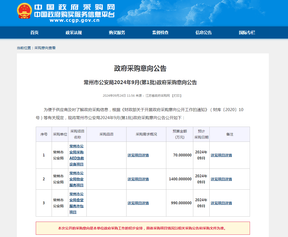
Task: Click the national emblem logo icon
Action: tap(24, 11)
